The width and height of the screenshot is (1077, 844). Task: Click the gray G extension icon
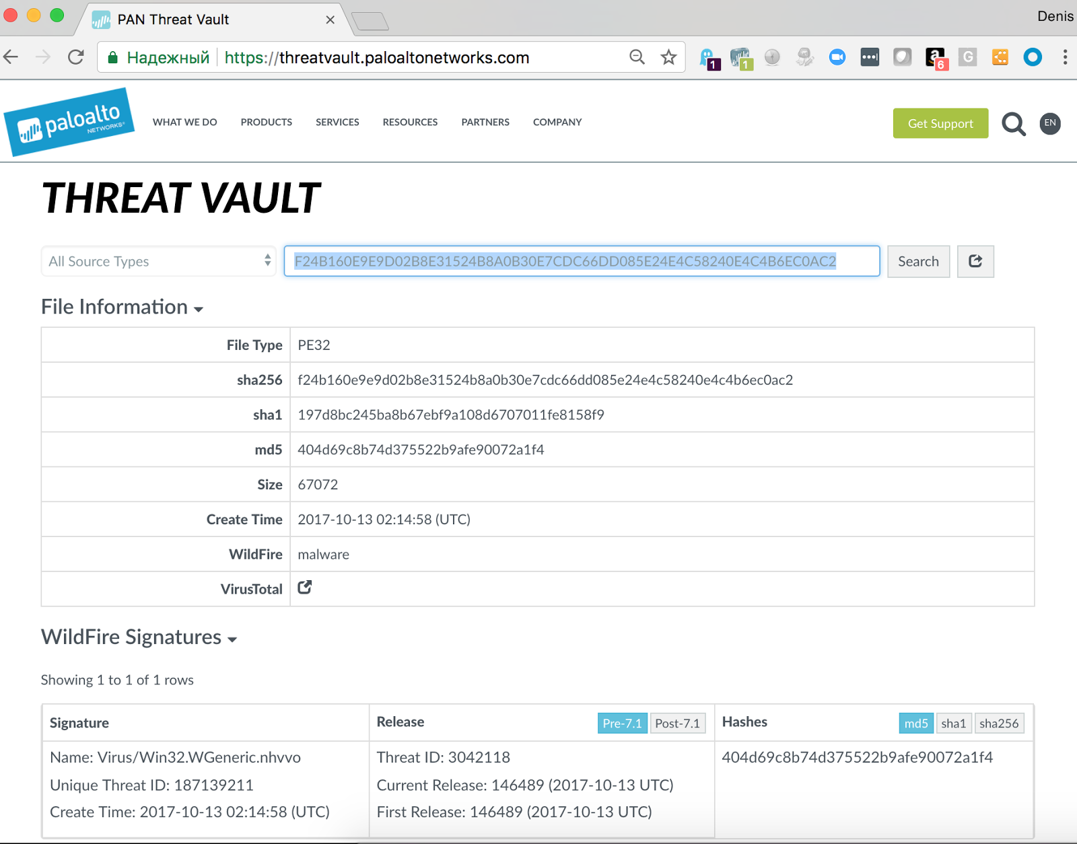click(967, 57)
